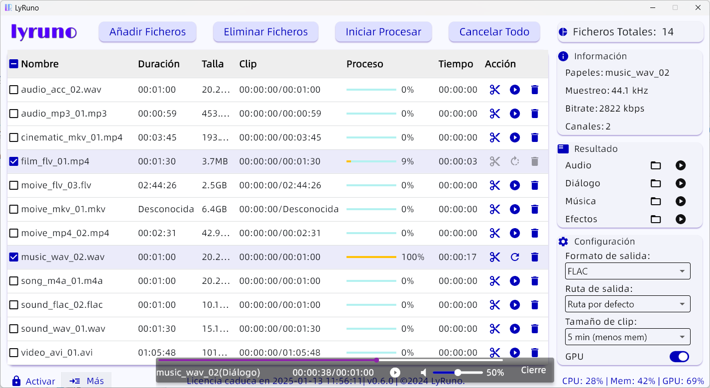Screen dimensions: 710x388
Task: Adjust the 50% volume slider in the player
Action: pyautogui.click(x=458, y=372)
